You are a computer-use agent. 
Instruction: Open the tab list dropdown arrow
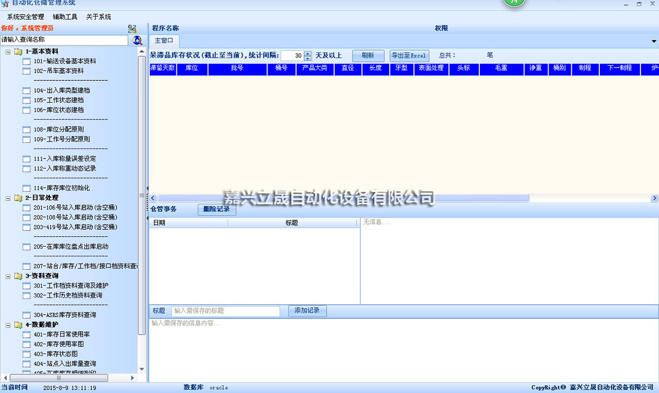click(654, 42)
